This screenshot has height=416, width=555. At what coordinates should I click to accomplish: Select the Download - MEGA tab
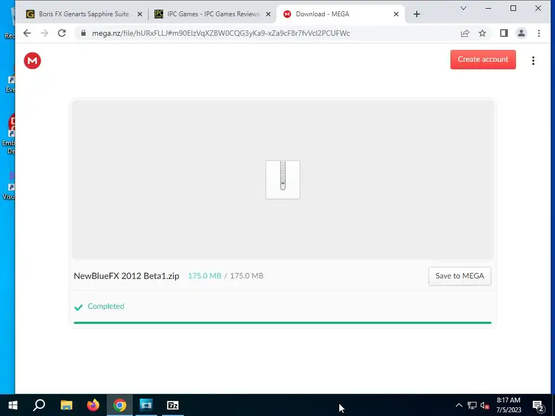pos(322,14)
